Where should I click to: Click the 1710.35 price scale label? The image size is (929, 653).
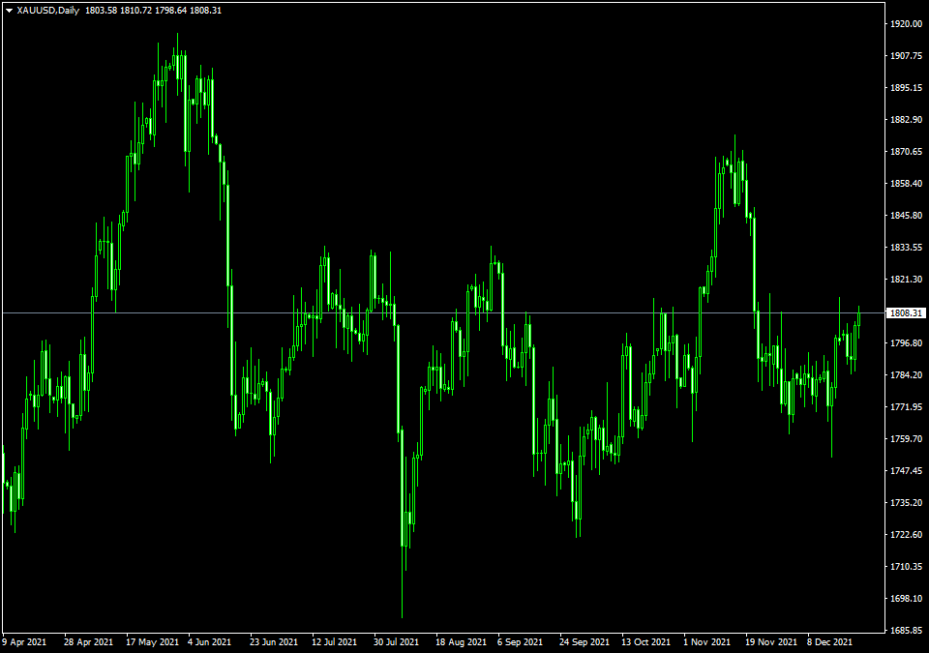point(907,567)
